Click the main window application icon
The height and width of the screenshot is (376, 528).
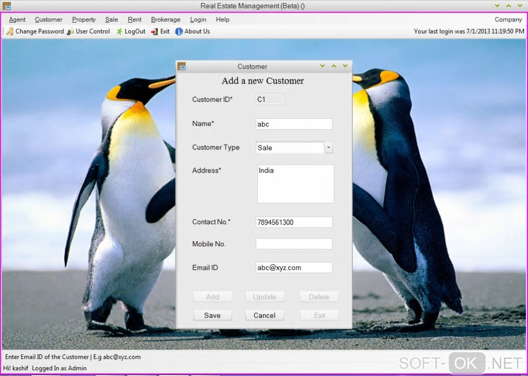tap(7, 6)
